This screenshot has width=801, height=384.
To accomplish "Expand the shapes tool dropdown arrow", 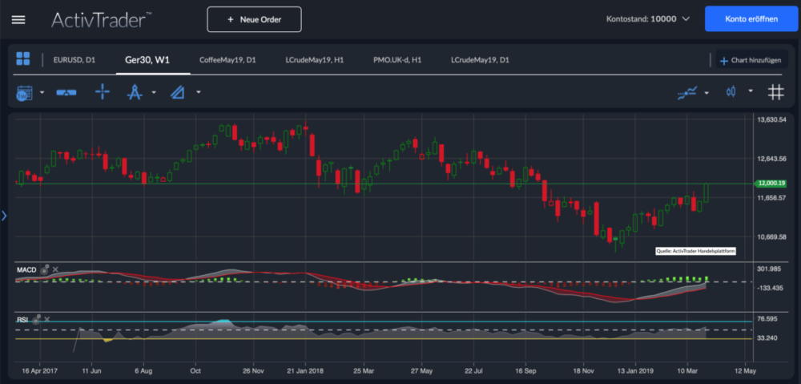I will 198,92.
